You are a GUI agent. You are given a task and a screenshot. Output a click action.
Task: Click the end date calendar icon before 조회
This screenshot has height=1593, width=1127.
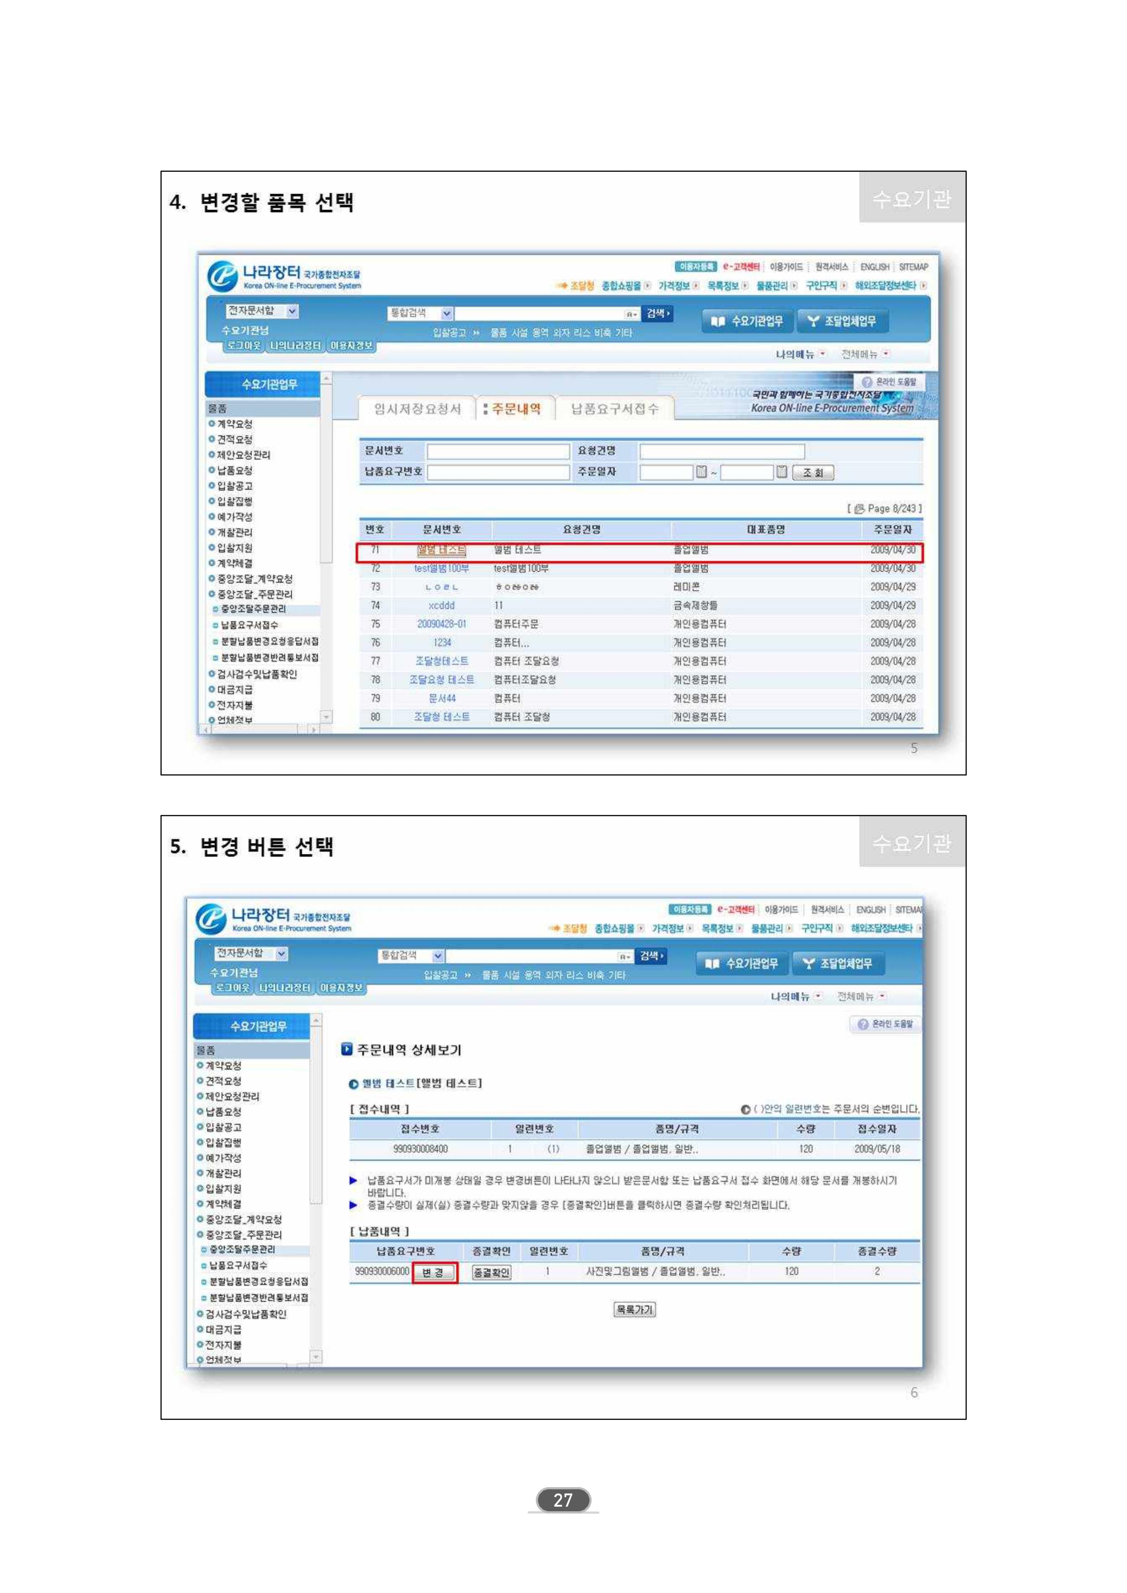782,472
